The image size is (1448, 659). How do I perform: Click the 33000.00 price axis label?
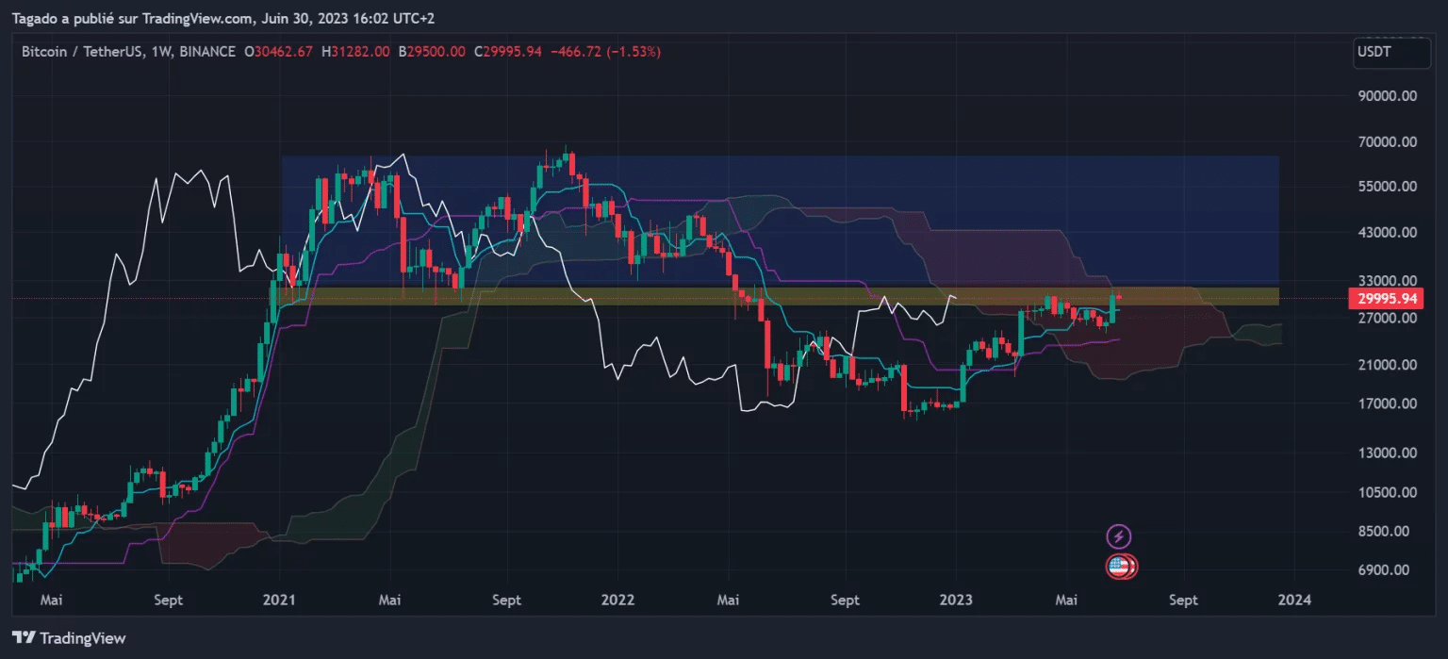[1387, 280]
